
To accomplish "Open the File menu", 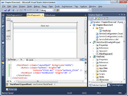I will 4,6.
